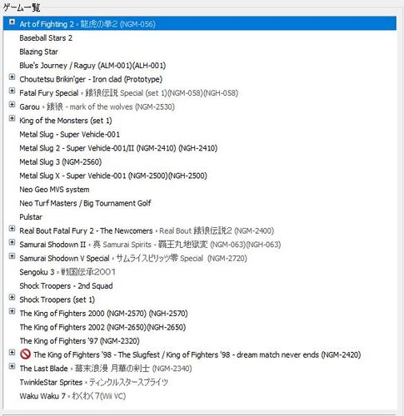
Task: Expand the Shock Troopers (set 1) entry
Action: pos(12,298)
